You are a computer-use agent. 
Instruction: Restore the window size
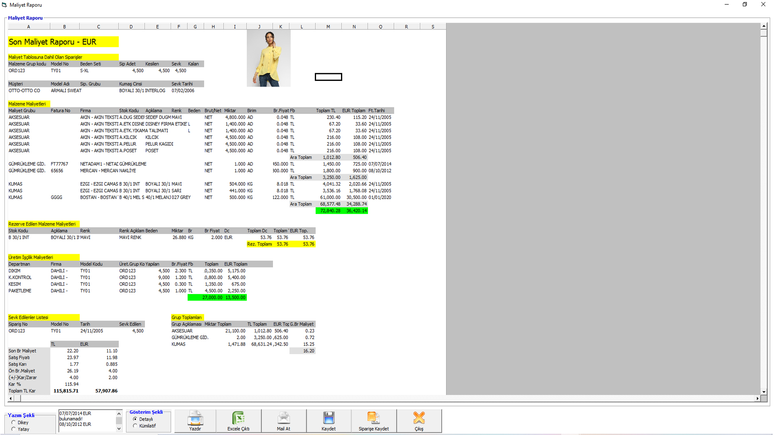pos(744,4)
